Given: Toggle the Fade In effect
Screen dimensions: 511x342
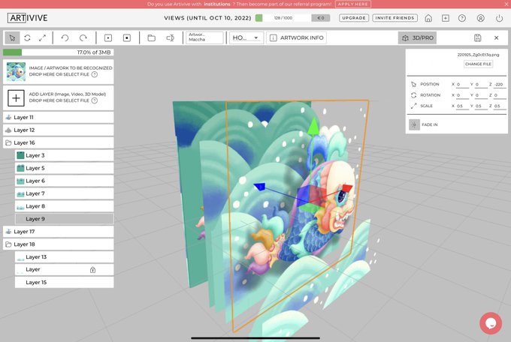Looking at the screenshot, I should click(414, 124).
